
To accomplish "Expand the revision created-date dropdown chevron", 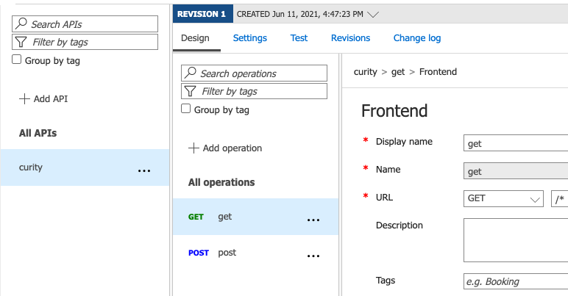I will tap(373, 15).
